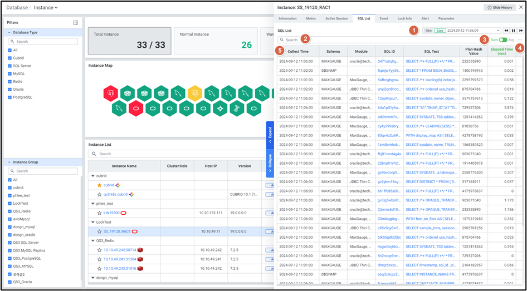Click the red PostgreSQL hexagon in Instance Map
527x291 pixels.
[x=111, y=92]
